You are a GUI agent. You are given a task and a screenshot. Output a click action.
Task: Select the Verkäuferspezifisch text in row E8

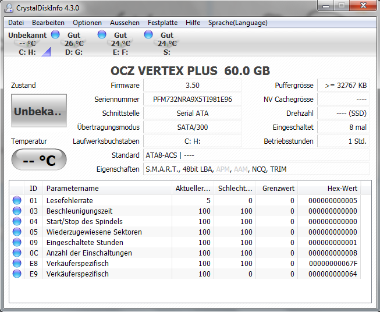(77, 263)
